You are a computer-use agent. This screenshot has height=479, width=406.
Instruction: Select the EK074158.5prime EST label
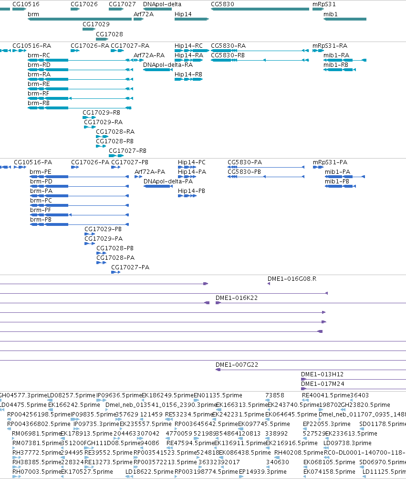[x=329, y=472]
